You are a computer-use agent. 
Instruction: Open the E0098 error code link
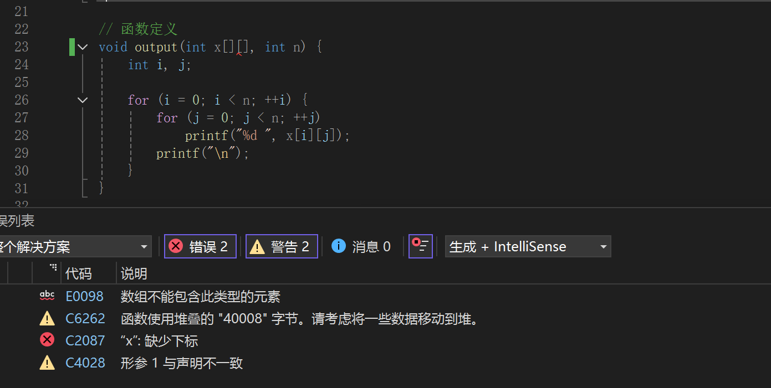[85, 297]
